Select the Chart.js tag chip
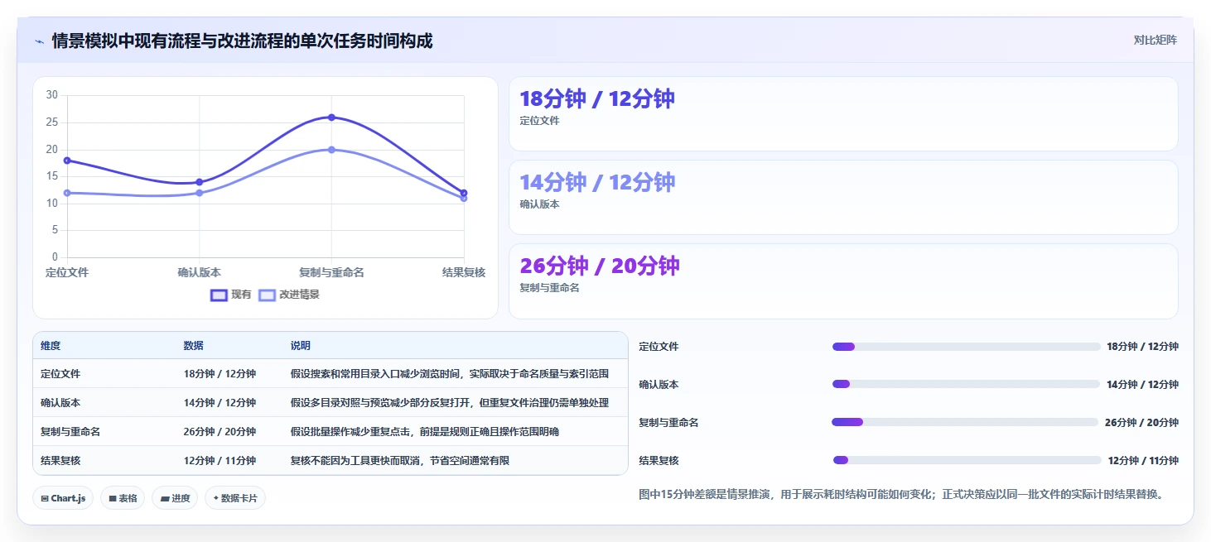The image size is (1211, 542). pos(64,498)
